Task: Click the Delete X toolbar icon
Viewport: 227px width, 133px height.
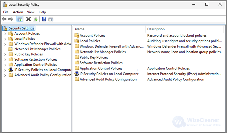Action: pyautogui.click(x=28, y=19)
